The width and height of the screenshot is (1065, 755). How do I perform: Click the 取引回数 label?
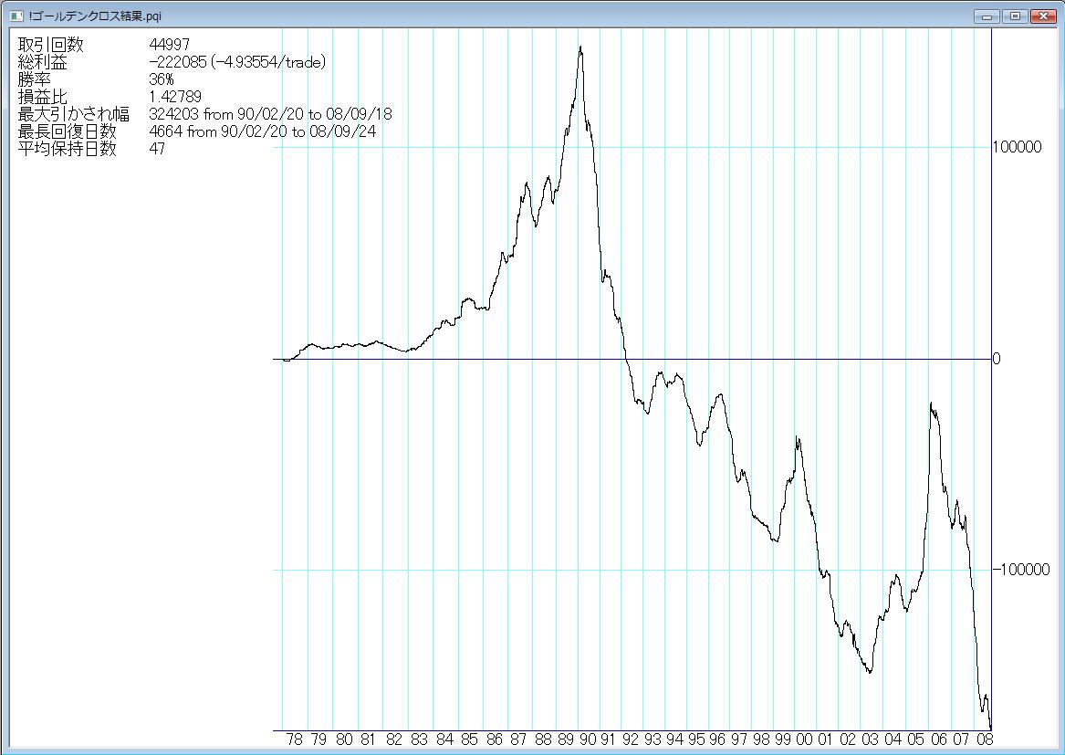tap(50, 45)
